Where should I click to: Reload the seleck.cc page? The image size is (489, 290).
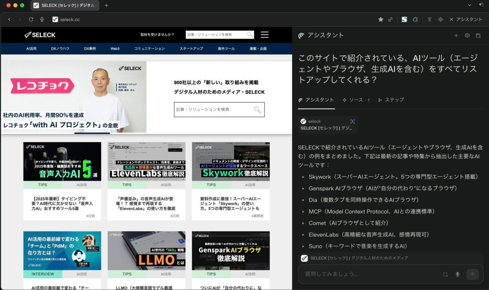[x=31, y=20]
